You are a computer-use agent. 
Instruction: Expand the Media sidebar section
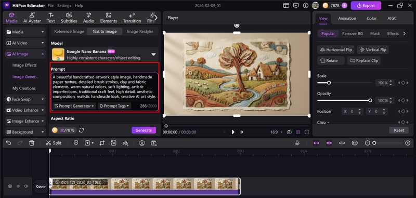click(x=25, y=32)
